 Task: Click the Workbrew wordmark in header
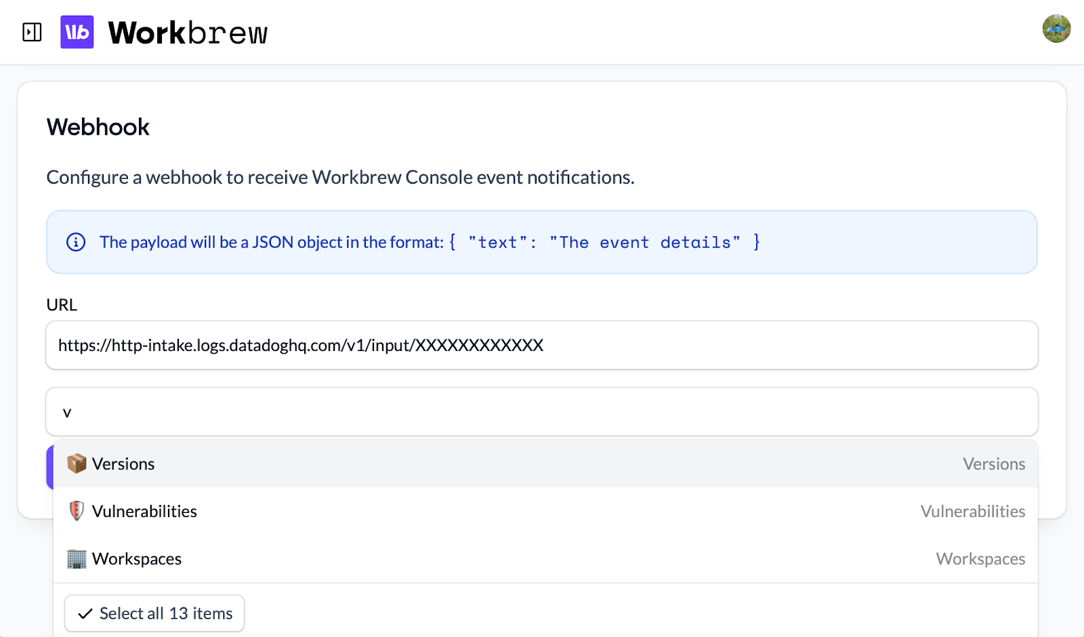click(188, 33)
